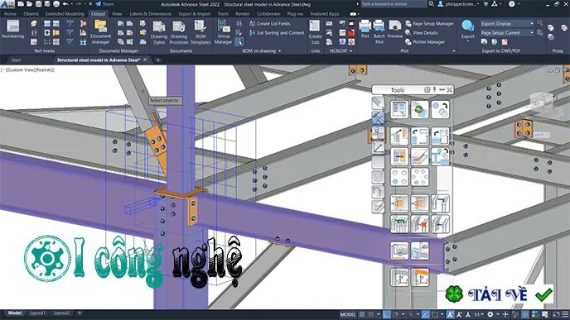Open Drawing Processes
This screenshot has width=570, height=320.
(179, 32)
